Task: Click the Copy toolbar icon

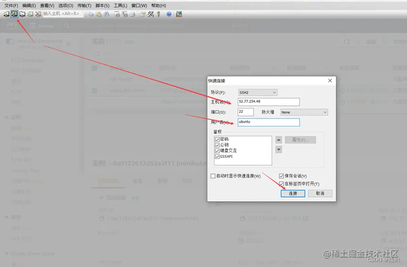Action: coord(91,14)
